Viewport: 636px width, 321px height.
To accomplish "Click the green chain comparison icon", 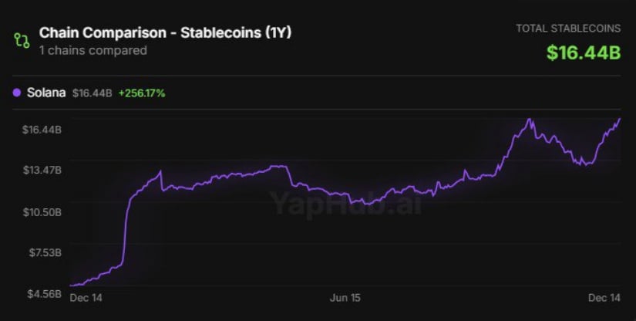I will coord(22,40).
